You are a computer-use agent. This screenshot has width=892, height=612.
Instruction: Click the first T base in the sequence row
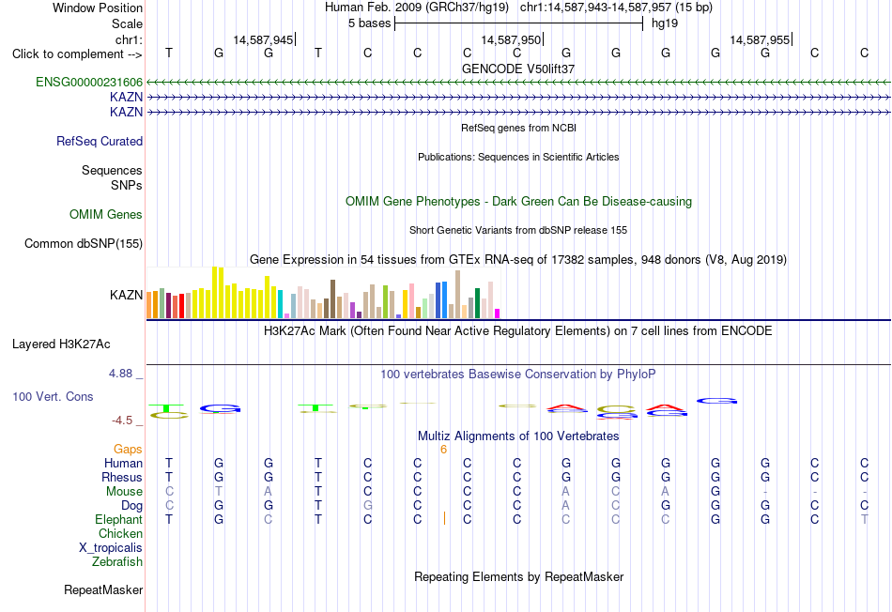[169, 53]
